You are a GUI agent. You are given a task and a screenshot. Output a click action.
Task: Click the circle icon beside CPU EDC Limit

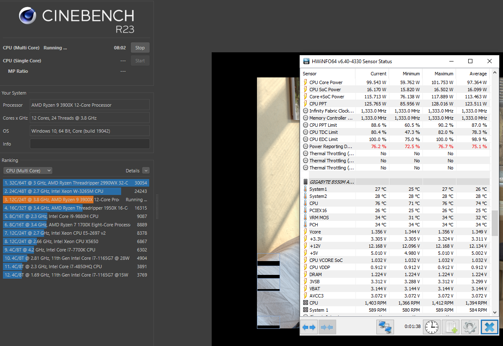tap(305, 139)
